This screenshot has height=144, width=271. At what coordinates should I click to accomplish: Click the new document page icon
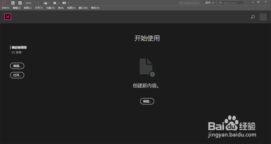point(147,67)
